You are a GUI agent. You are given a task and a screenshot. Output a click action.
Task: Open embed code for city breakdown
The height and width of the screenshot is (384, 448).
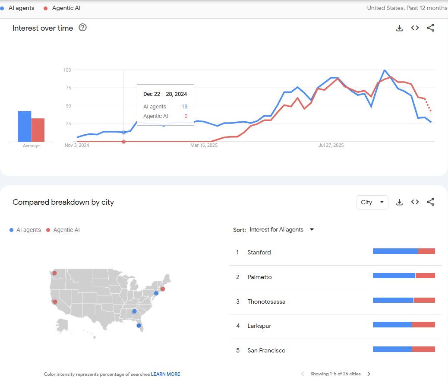[x=415, y=202]
